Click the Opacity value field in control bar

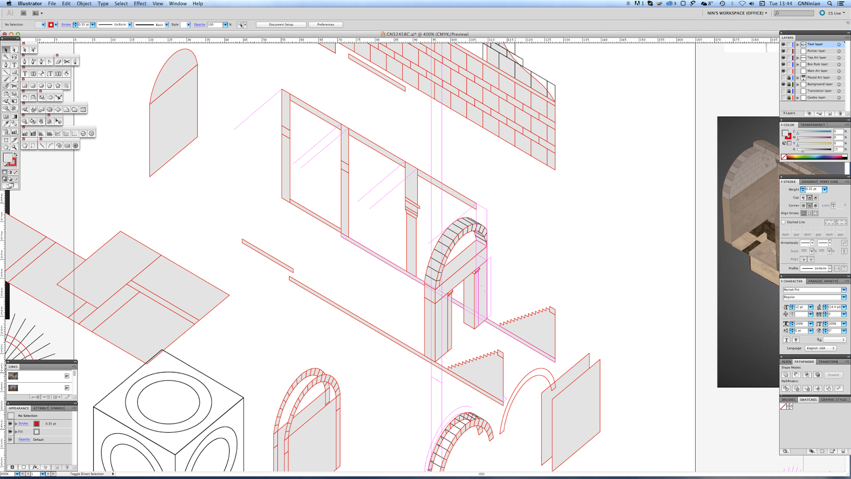[214, 24]
